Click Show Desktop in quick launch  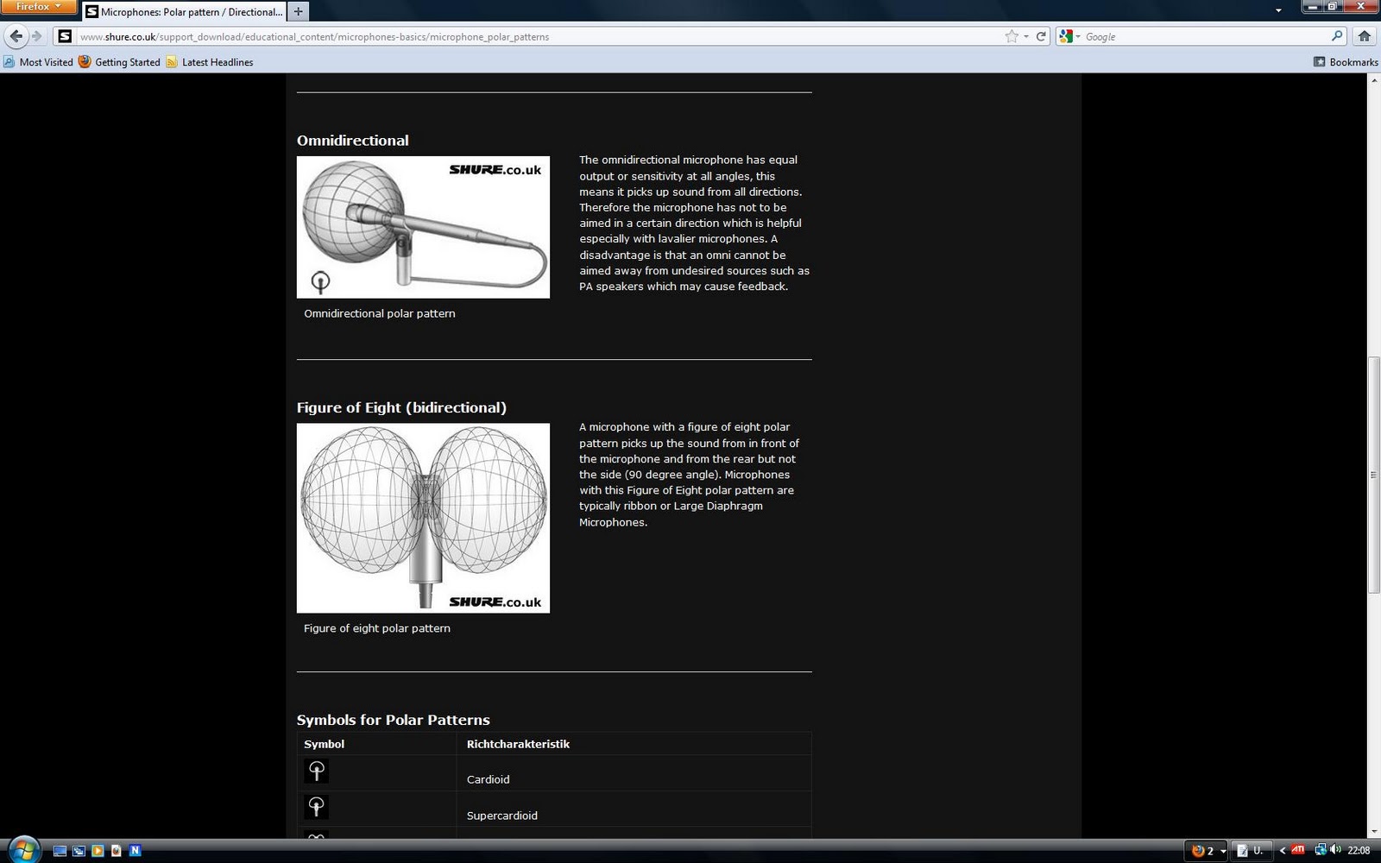[x=60, y=851]
